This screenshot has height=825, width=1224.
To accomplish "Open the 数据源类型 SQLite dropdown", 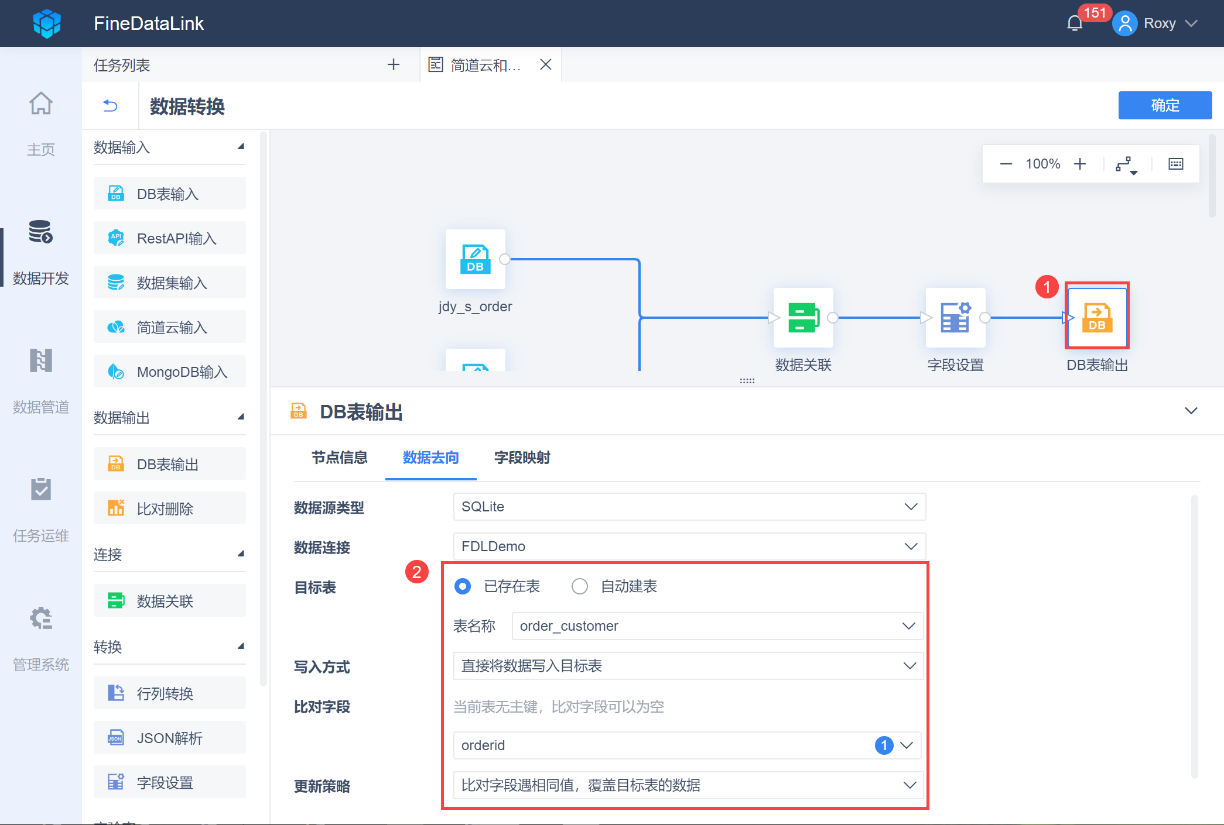I will [x=689, y=507].
